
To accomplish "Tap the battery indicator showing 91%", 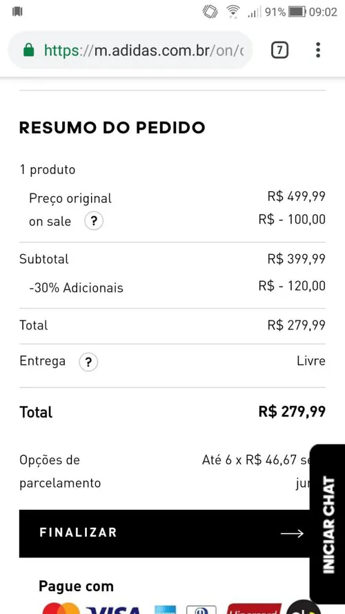I will 297,12.
